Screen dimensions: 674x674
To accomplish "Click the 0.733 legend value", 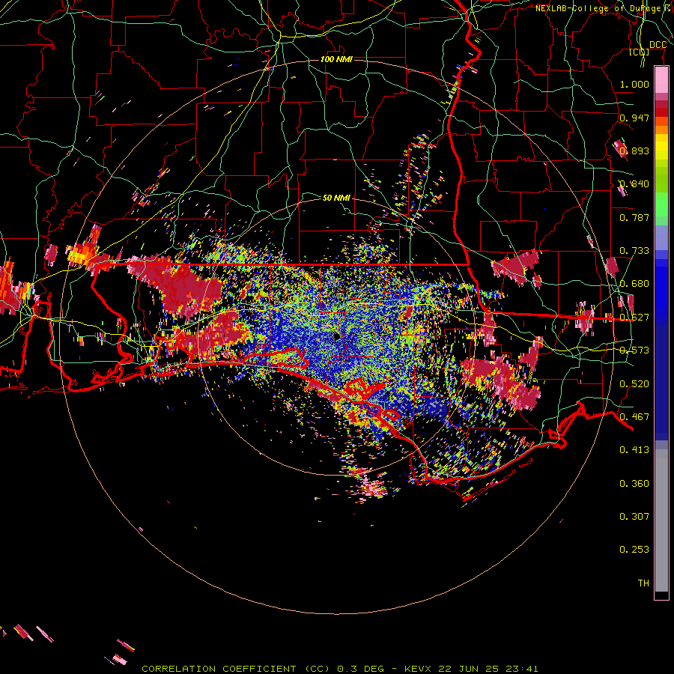I will 634,251.
